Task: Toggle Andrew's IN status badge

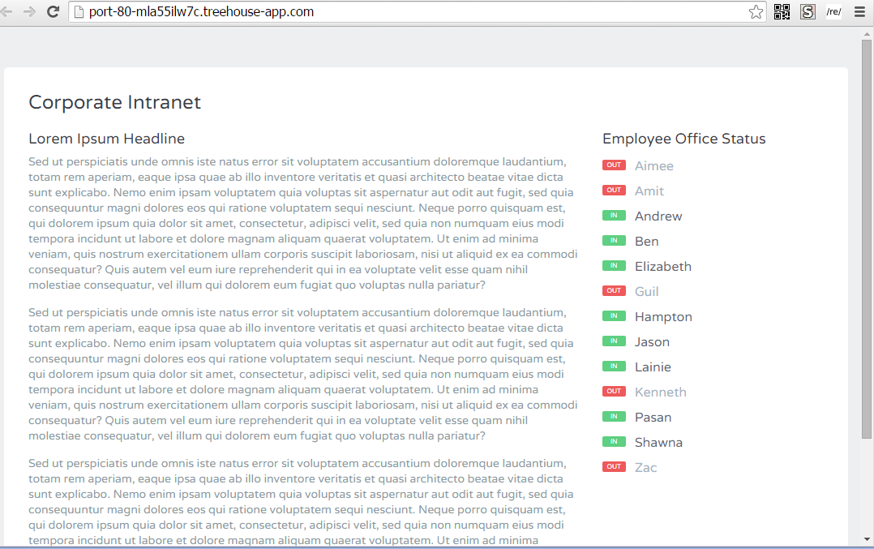Action: [614, 215]
